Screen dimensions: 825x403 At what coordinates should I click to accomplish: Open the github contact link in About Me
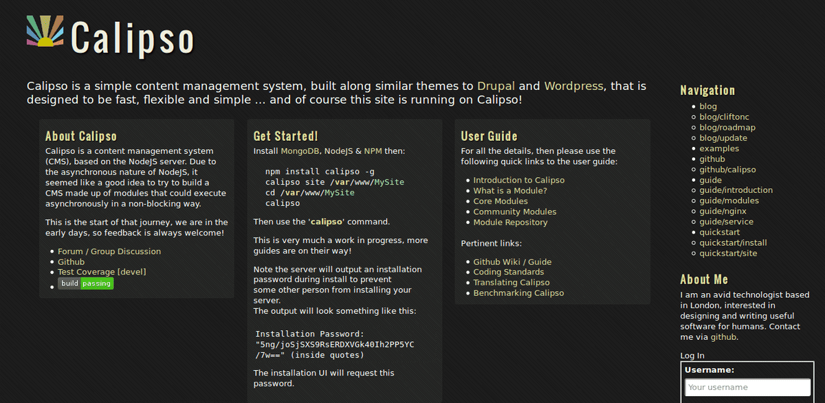pyautogui.click(x=724, y=337)
